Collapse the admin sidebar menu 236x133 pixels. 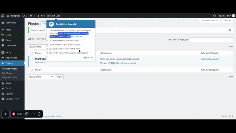point(12,99)
